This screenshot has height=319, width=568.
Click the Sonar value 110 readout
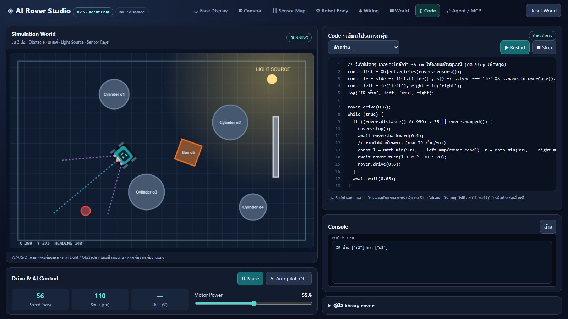pyautogui.click(x=100, y=296)
